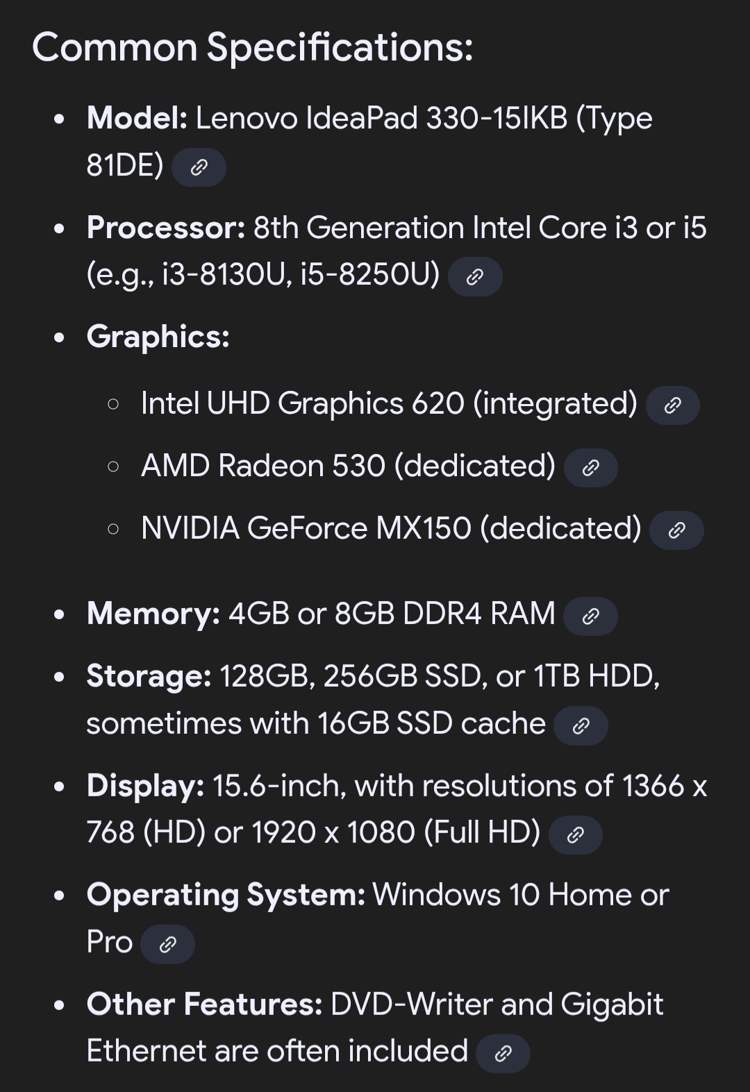This screenshot has height=1092, width=750.
Task: Open the source link beside Model 81DE
Action: click(x=199, y=167)
